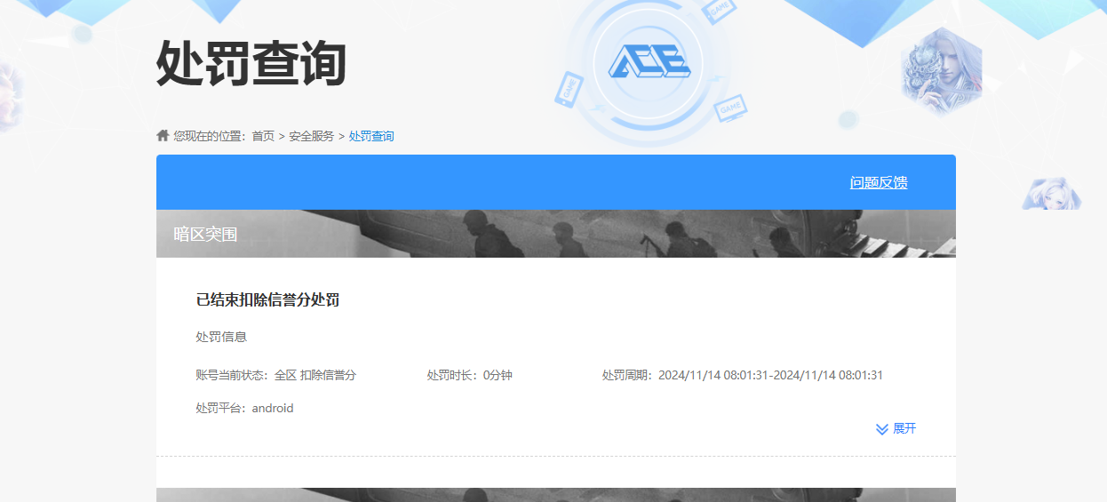Click 处罚平台：android text
Viewport: 1107px width, 502px height.
pyautogui.click(x=244, y=408)
